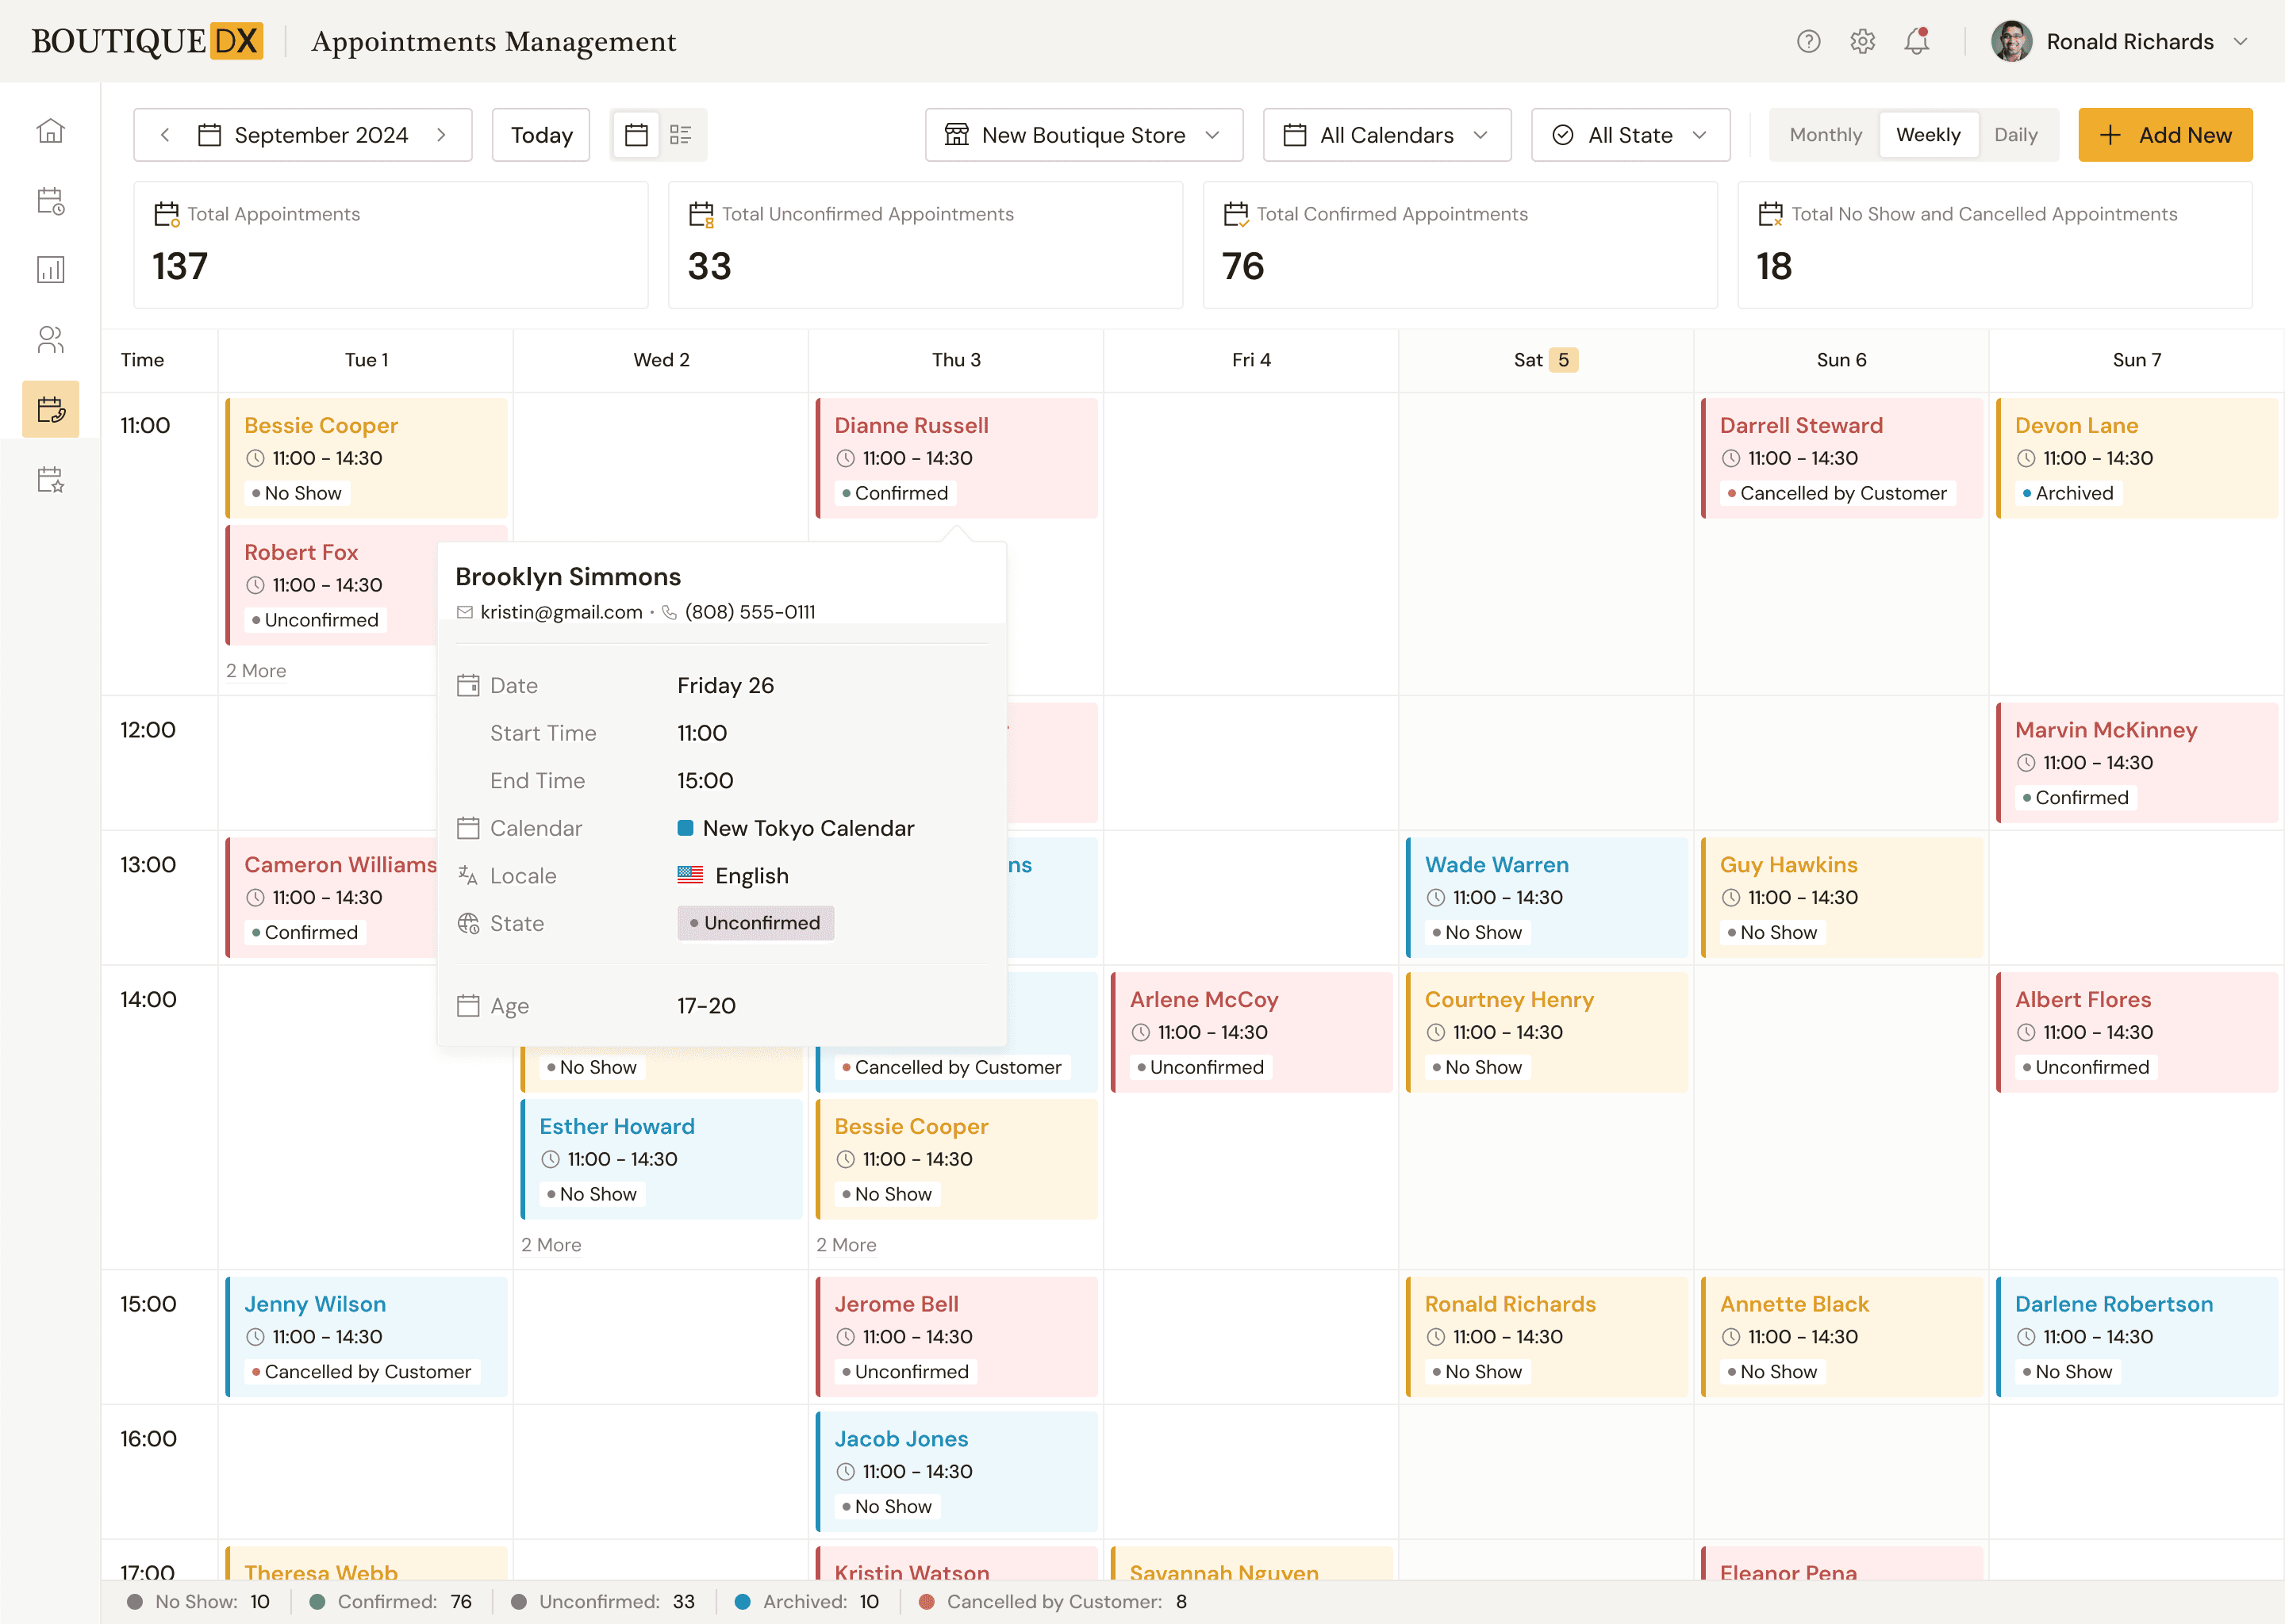Viewport: 2285px width, 1624px height.
Task: Reveal 2 More appointments under Tuesday
Action: click(x=256, y=670)
